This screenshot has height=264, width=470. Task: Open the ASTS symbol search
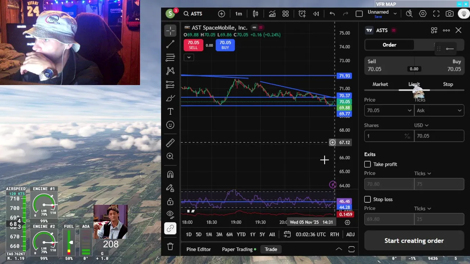click(x=193, y=14)
